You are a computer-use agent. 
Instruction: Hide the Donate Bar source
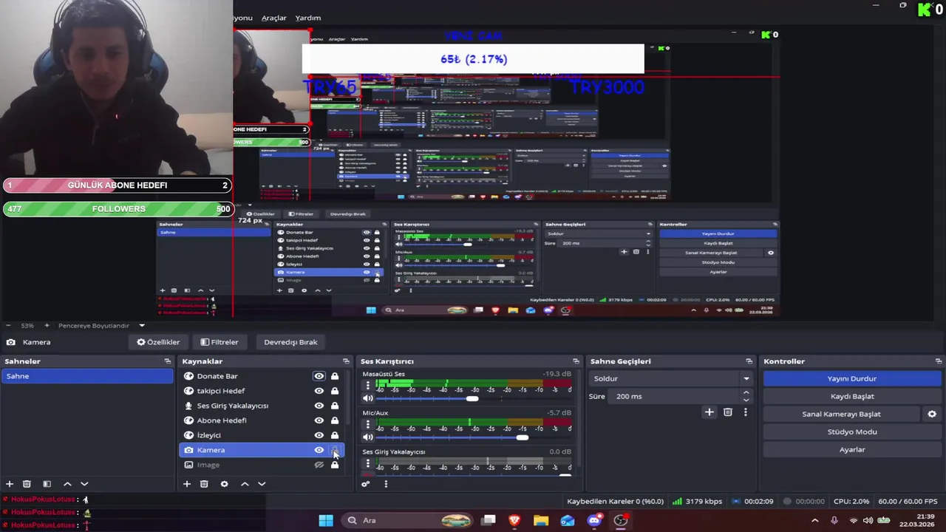pyautogui.click(x=319, y=376)
